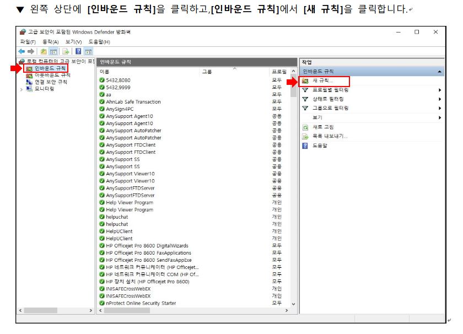Click green check icon of AhnLab Safe Transaction
Screen dimensions: 463x334
[102, 101]
